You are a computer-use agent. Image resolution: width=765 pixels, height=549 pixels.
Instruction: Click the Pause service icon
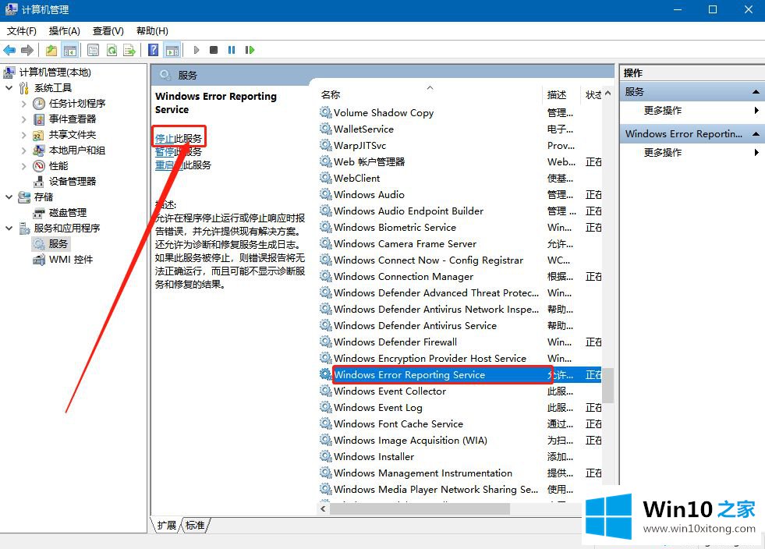[x=232, y=50]
